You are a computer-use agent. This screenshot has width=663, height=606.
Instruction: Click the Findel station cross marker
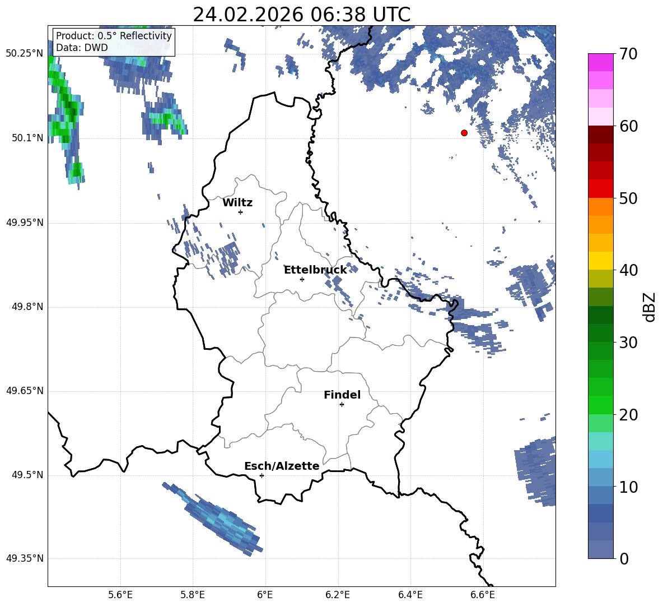coord(342,405)
